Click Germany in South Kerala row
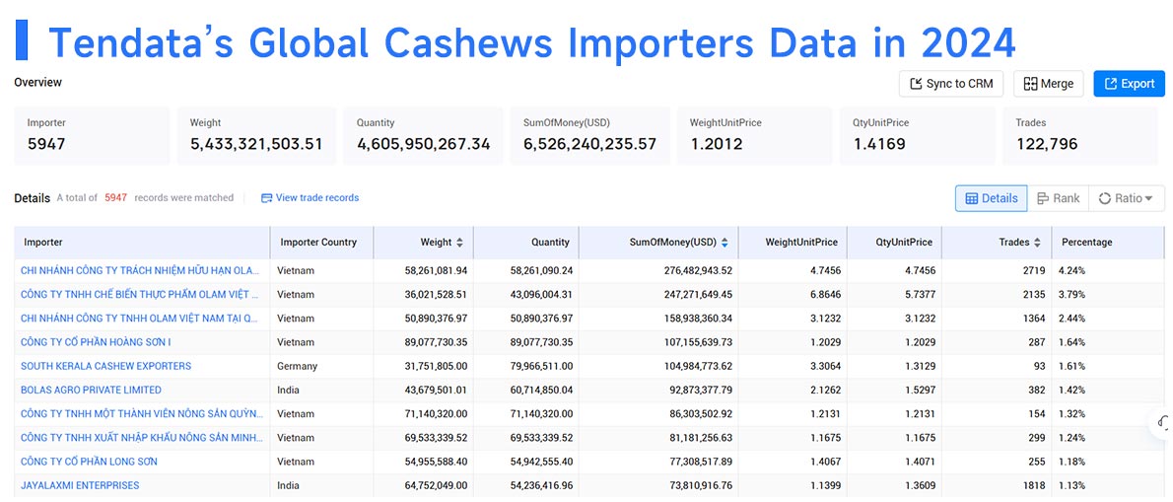Image resolution: width=1173 pixels, height=502 pixels. (297, 366)
